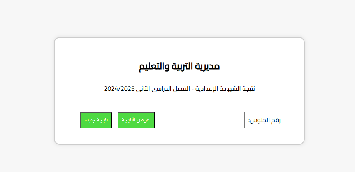This screenshot has width=355, height=172.
Task: Click the مديرية التربية والتعليم heading
Action: click(x=179, y=67)
